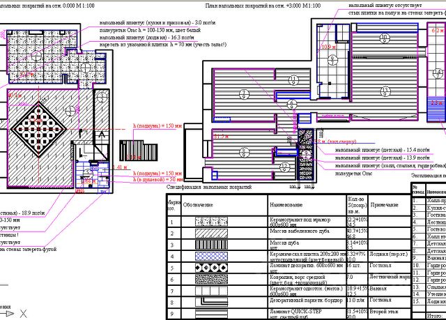Screen dimensions: 446x320
Task: Click quantity cell '11.0 п/м'
Action: tap(356, 300)
